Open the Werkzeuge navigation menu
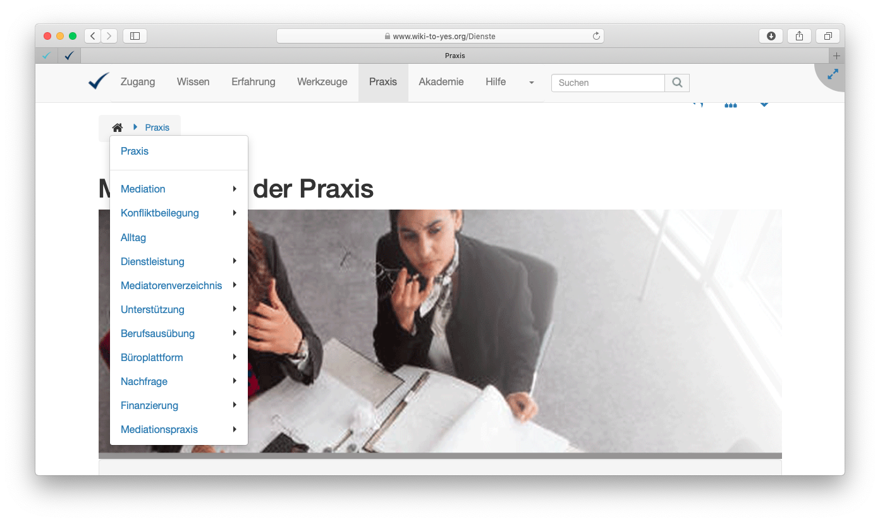880x522 pixels. coord(322,82)
